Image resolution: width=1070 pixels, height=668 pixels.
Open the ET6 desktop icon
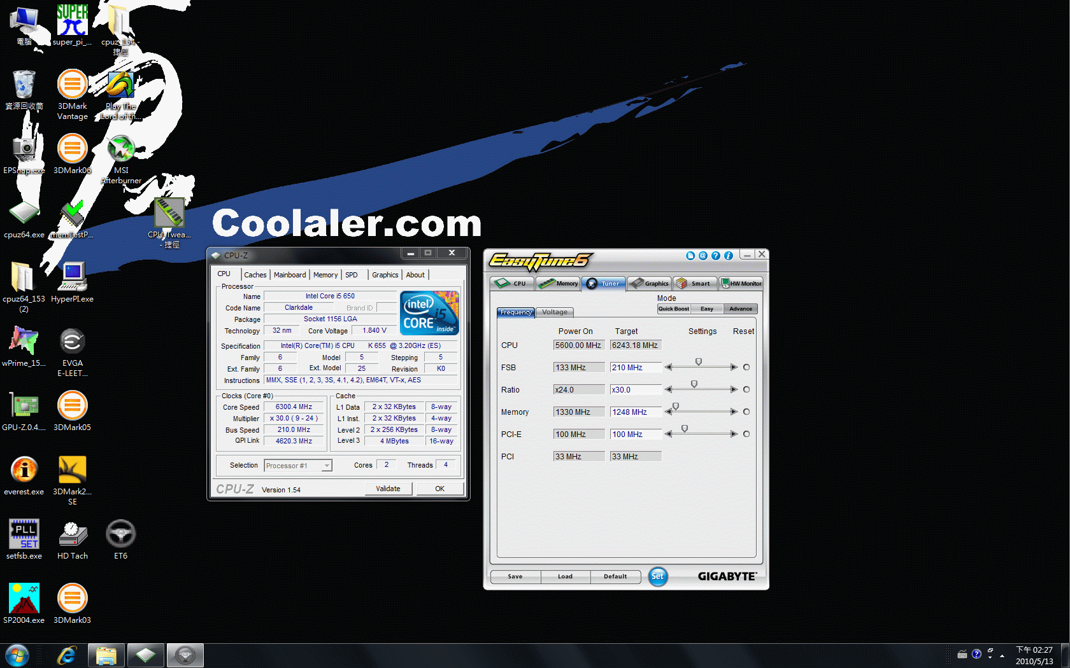pos(120,539)
